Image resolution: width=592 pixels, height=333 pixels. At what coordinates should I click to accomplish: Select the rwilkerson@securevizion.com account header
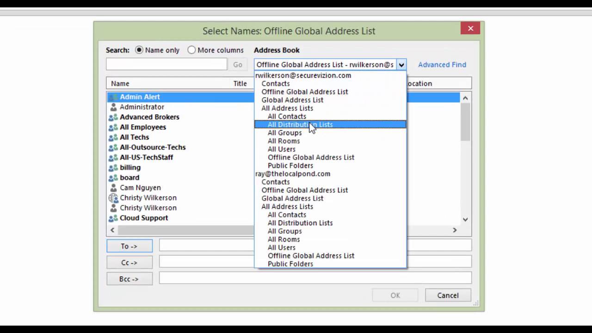point(303,75)
